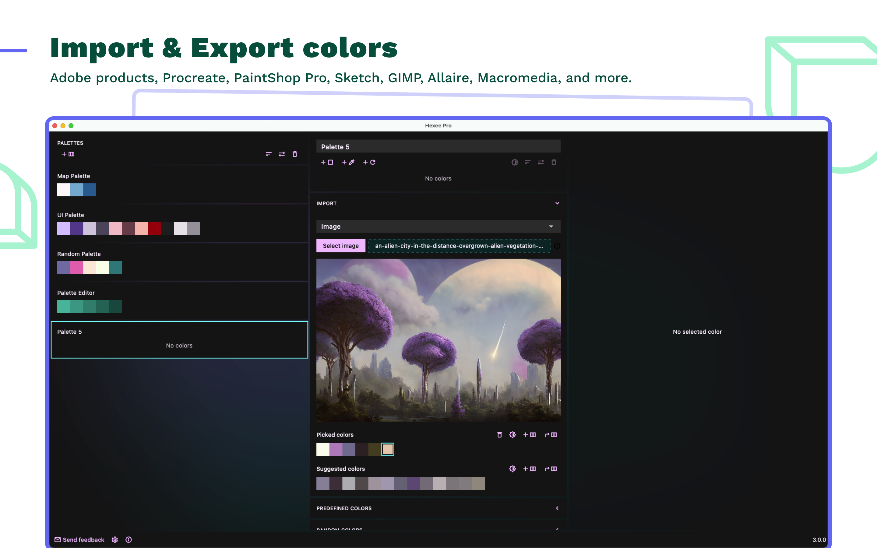Adjust the suggested colors
877x548 pixels.
pos(512,469)
